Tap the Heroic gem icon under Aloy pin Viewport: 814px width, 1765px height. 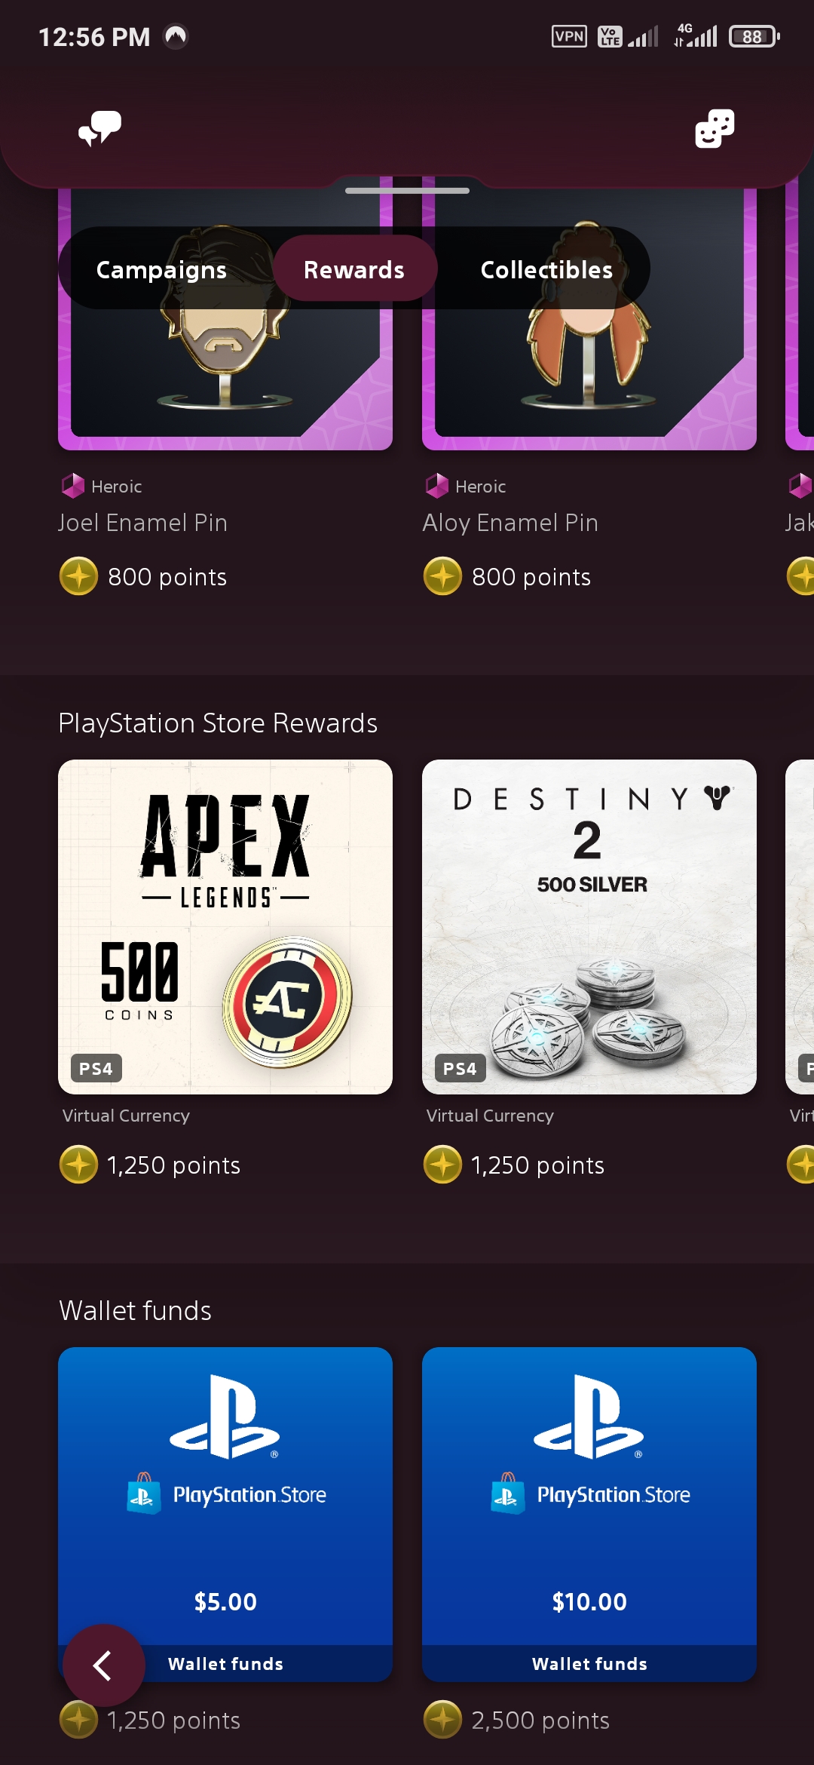(436, 486)
